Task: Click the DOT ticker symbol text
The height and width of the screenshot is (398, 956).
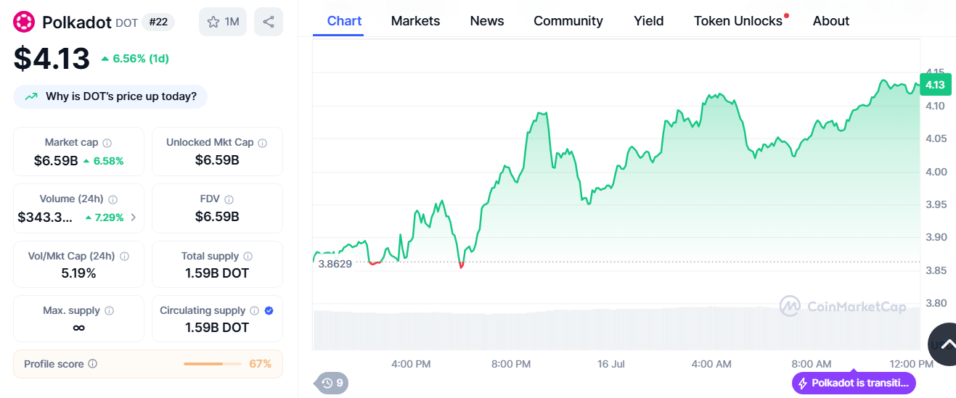Action: [125, 23]
